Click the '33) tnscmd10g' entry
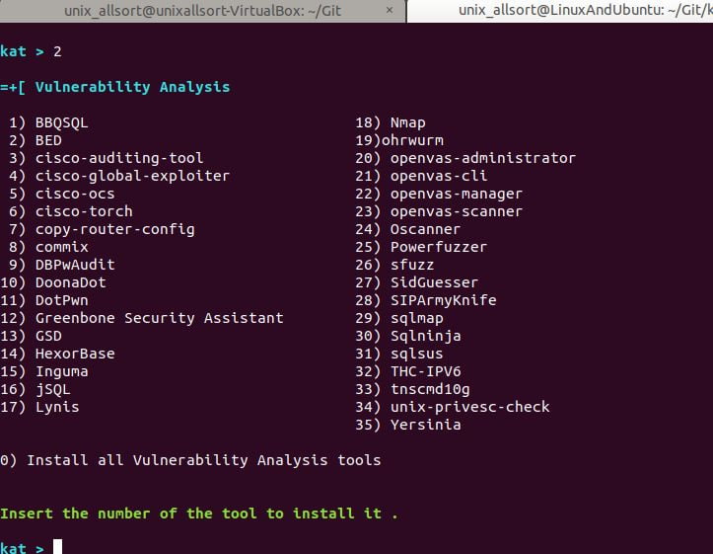 [x=412, y=389]
